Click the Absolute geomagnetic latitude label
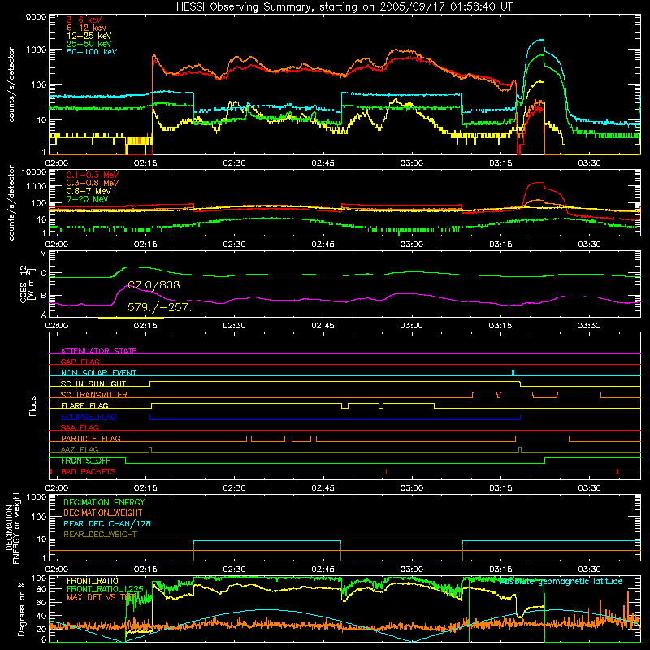 click(561, 581)
